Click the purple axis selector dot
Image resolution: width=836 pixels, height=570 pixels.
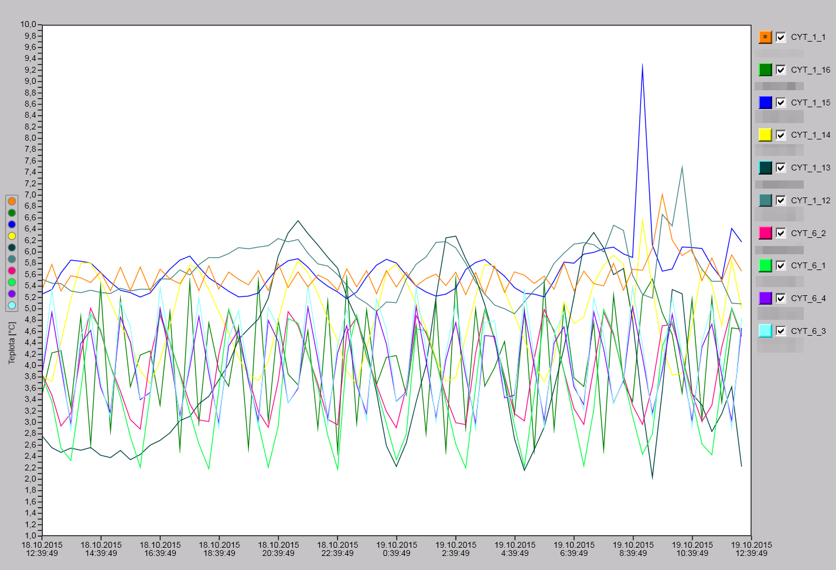point(12,293)
